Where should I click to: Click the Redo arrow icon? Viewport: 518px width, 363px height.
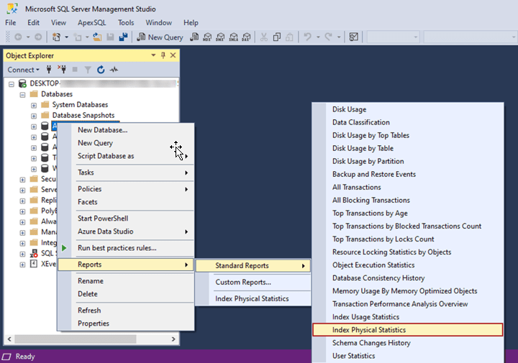(x=328, y=37)
